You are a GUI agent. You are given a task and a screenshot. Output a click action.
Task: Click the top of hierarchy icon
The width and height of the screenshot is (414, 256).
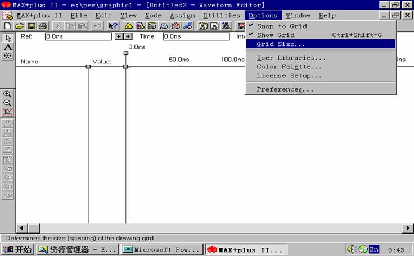point(214,26)
